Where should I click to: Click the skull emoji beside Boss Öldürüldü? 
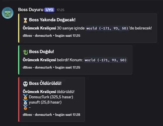click(25, 84)
